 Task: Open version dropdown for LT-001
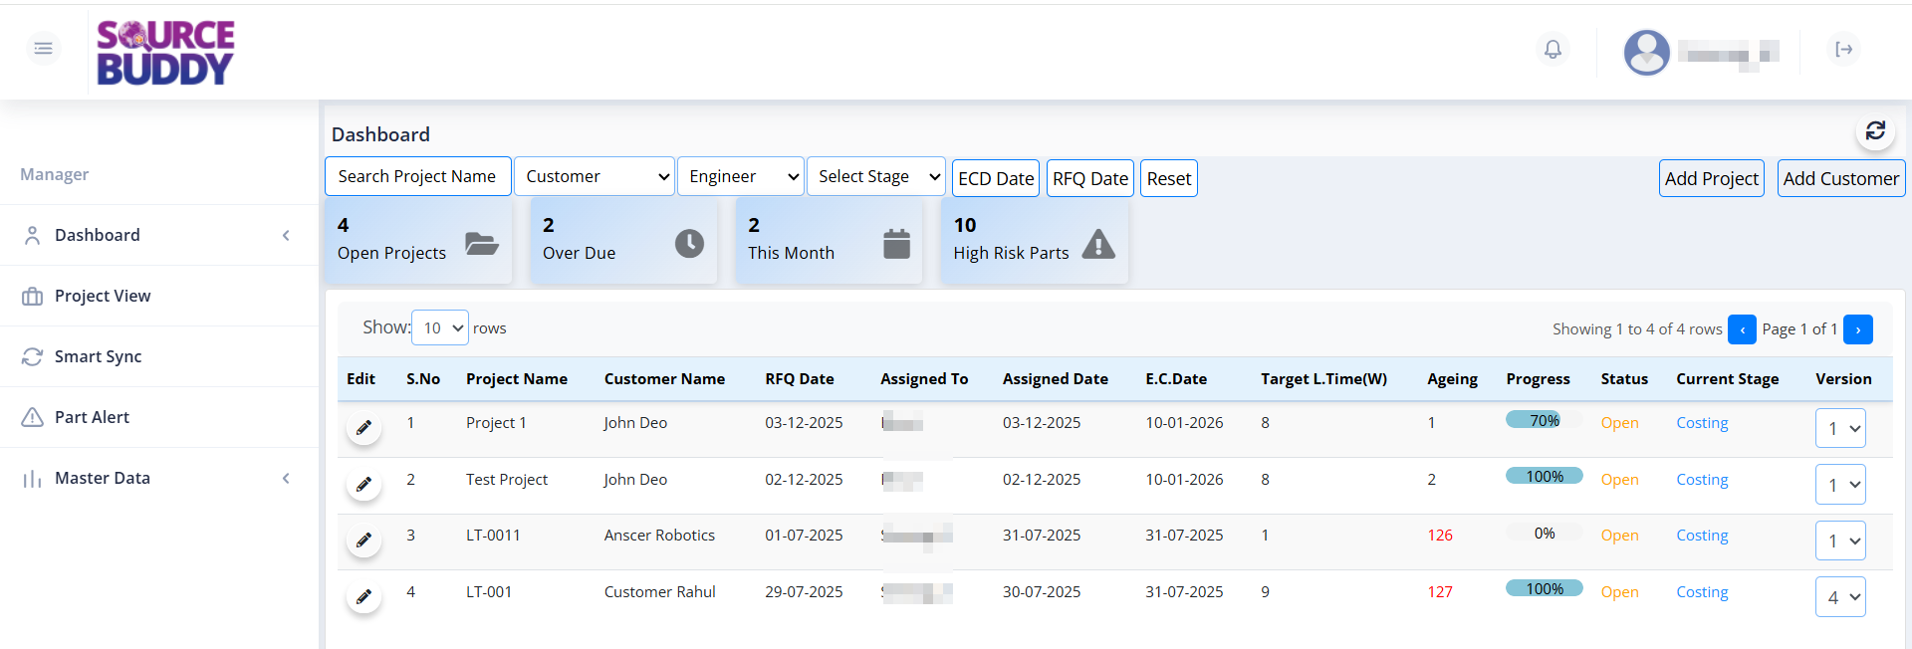[x=1839, y=597]
